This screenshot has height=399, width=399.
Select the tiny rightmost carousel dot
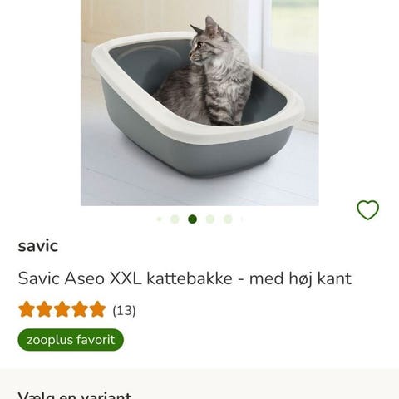(x=242, y=219)
